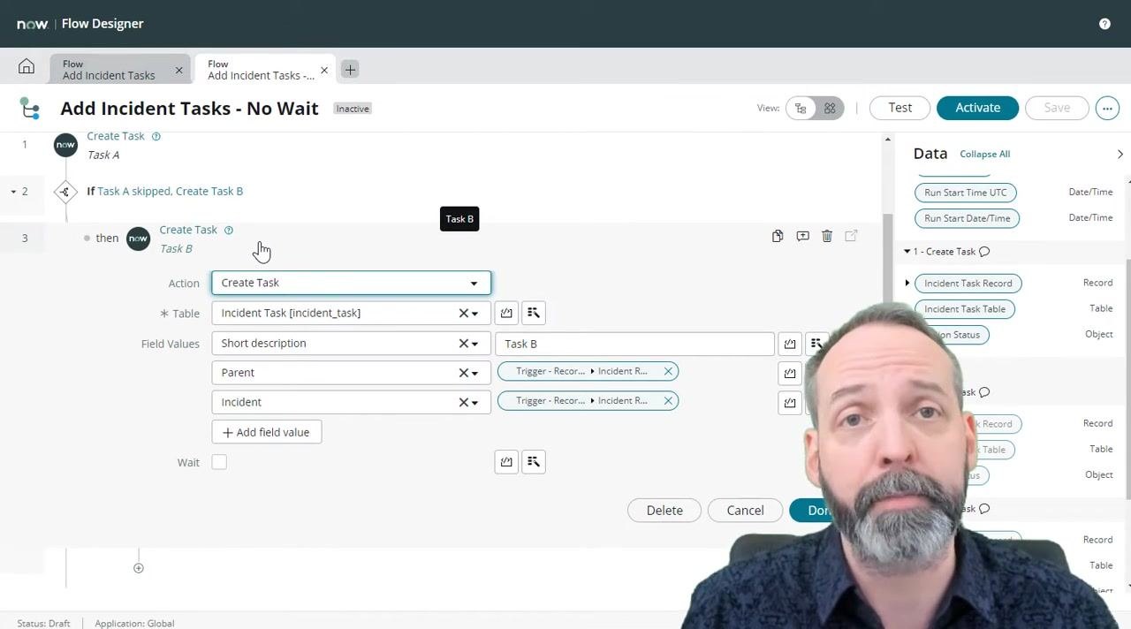Select Run Start Date/Time data pill
This screenshot has width=1131, height=629.
(x=967, y=218)
